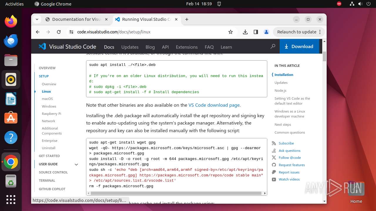Bookmark this page with the star icon
Viewport: 376px width, 211px height.
(x=231, y=32)
